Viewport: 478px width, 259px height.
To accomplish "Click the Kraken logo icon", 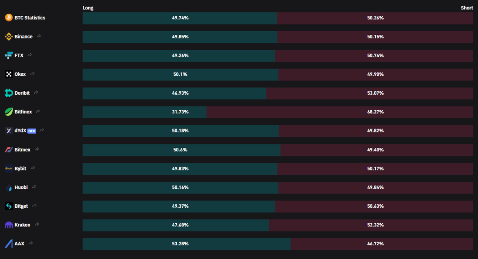I will coord(9,225).
